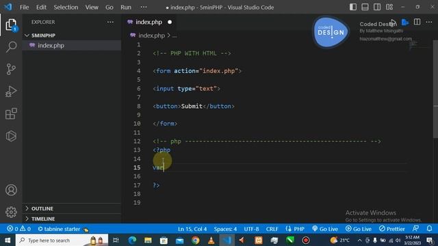438x246 pixels.
Task: Toggle primary side bar layout icon
Action: point(353,8)
